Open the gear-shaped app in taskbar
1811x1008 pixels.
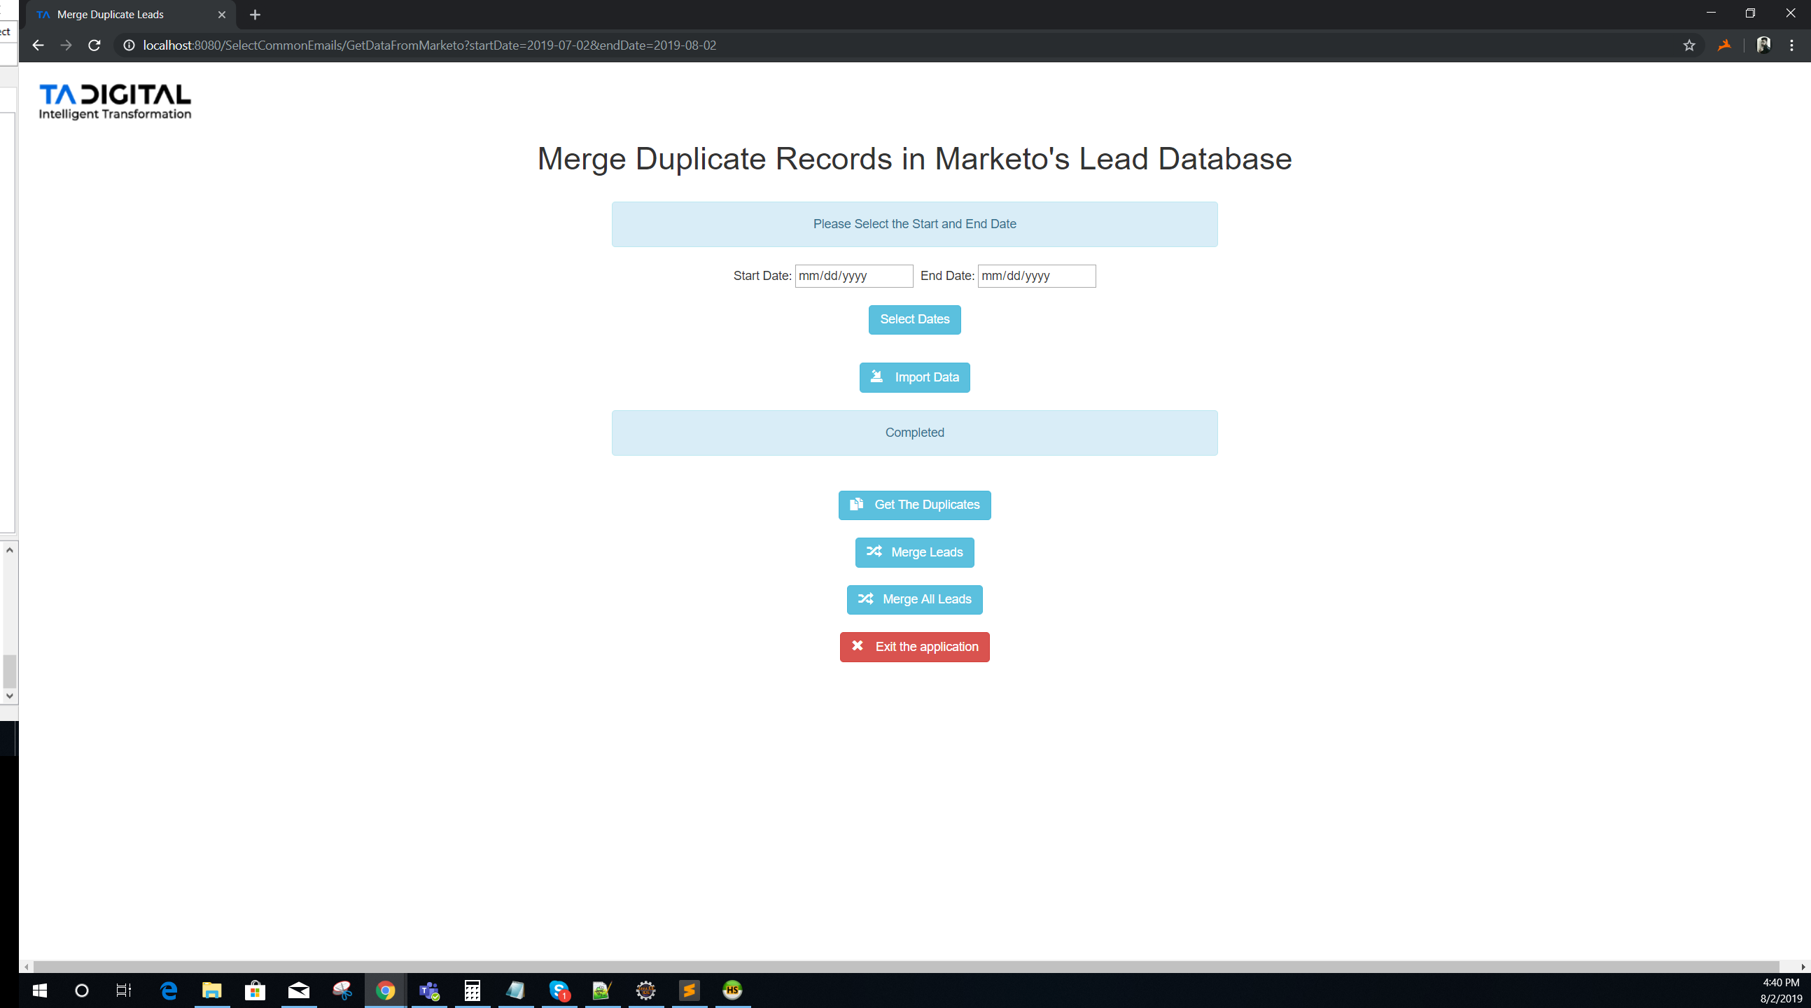[x=645, y=990]
